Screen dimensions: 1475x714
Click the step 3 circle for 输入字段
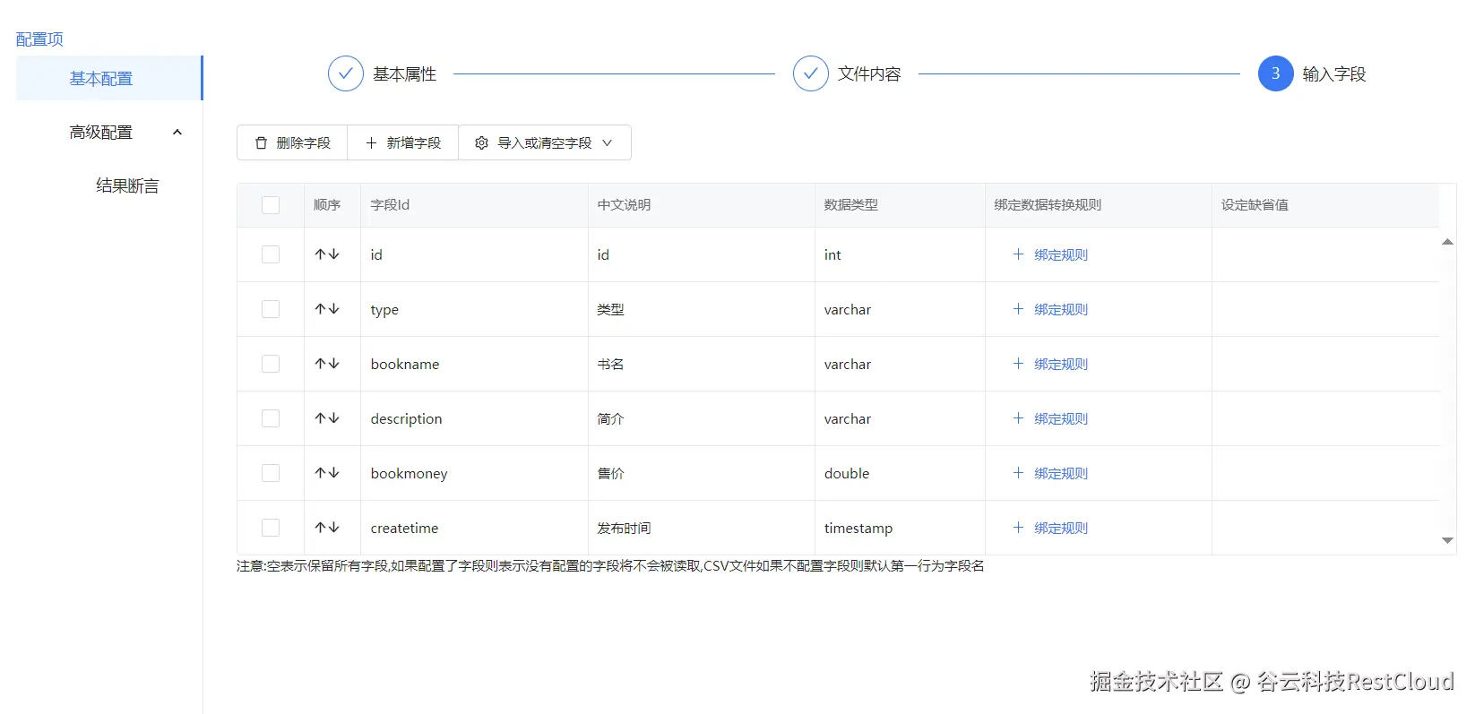[1276, 73]
